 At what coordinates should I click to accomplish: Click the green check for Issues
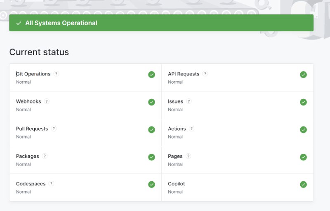pyautogui.click(x=303, y=102)
